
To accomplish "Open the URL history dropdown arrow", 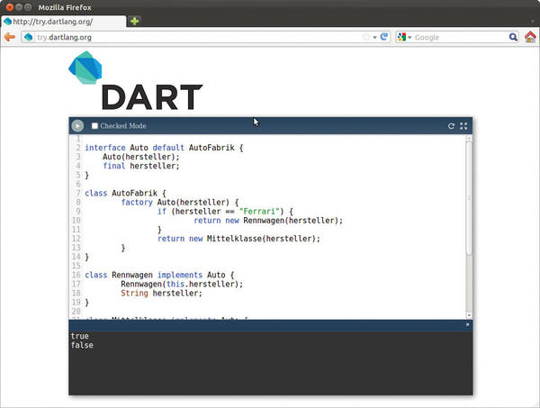I will tap(374, 37).
